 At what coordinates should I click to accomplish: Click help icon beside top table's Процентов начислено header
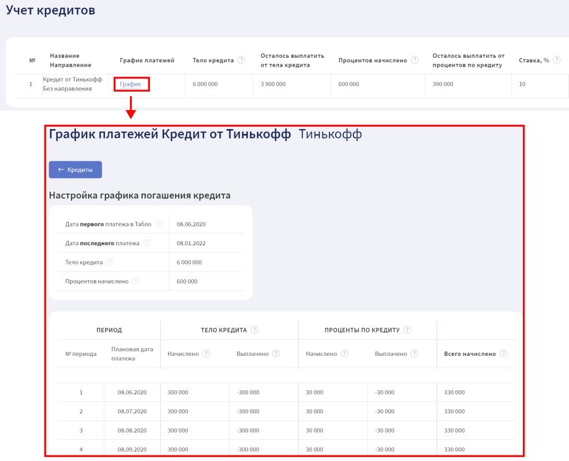tap(415, 60)
